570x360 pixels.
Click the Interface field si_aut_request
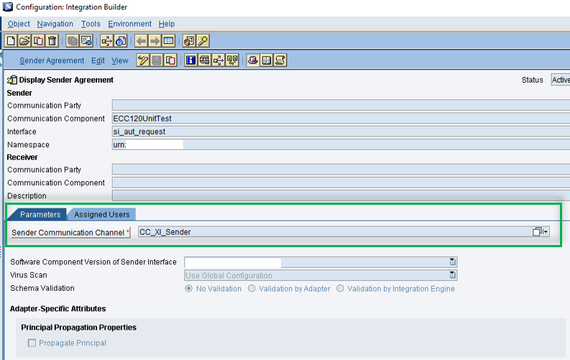click(x=341, y=131)
